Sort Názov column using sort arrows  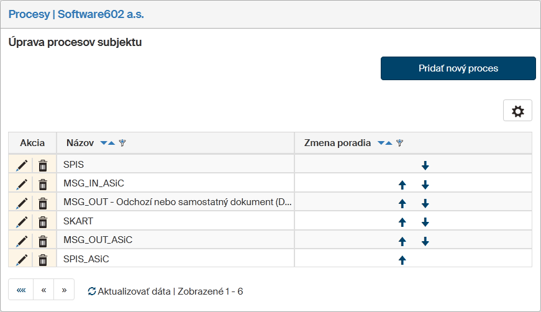click(107, 144)
